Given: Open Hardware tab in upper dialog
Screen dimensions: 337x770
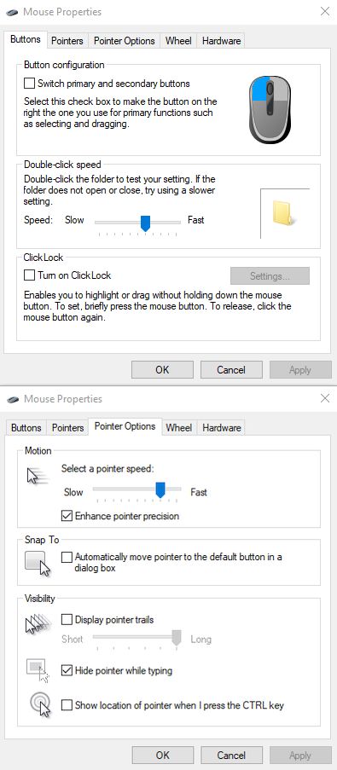Looking at the screenshot, I should 221,41.
